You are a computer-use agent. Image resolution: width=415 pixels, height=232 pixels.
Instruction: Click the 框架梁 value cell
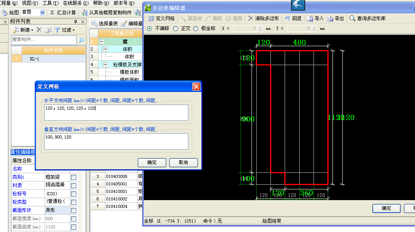(x=57, y=177)
